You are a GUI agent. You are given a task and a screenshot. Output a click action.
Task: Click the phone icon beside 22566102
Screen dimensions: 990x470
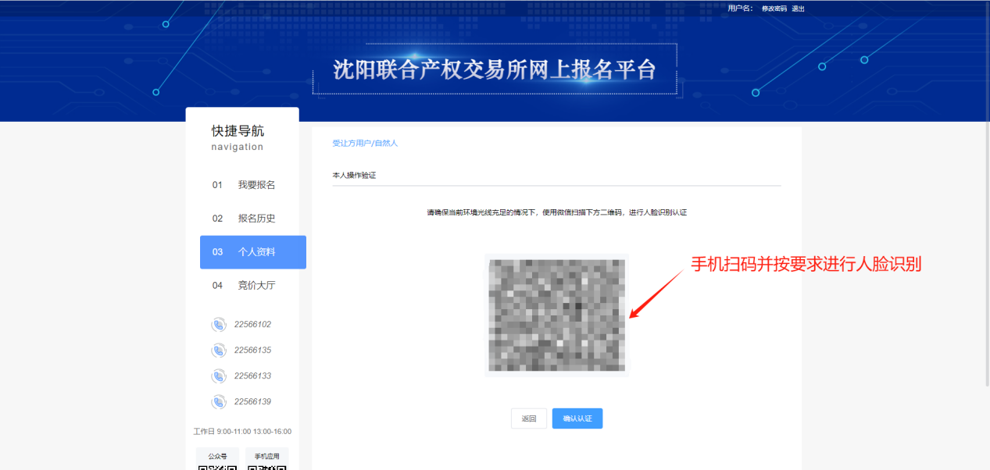(218, 325)
